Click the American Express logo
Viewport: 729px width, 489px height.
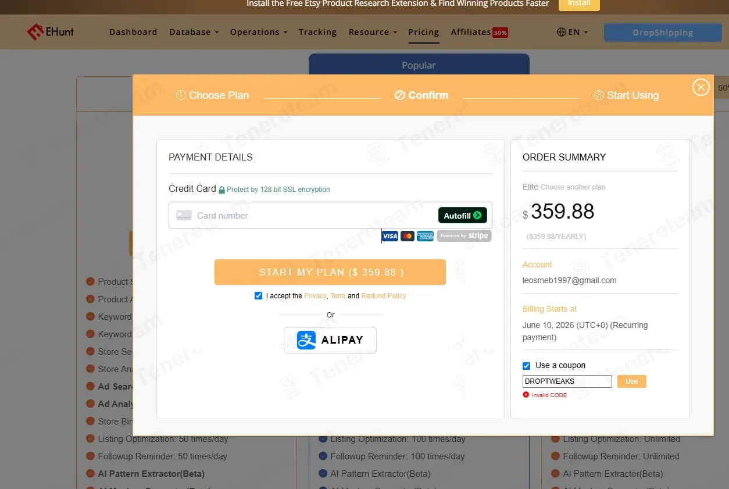[x=425, y=236]
